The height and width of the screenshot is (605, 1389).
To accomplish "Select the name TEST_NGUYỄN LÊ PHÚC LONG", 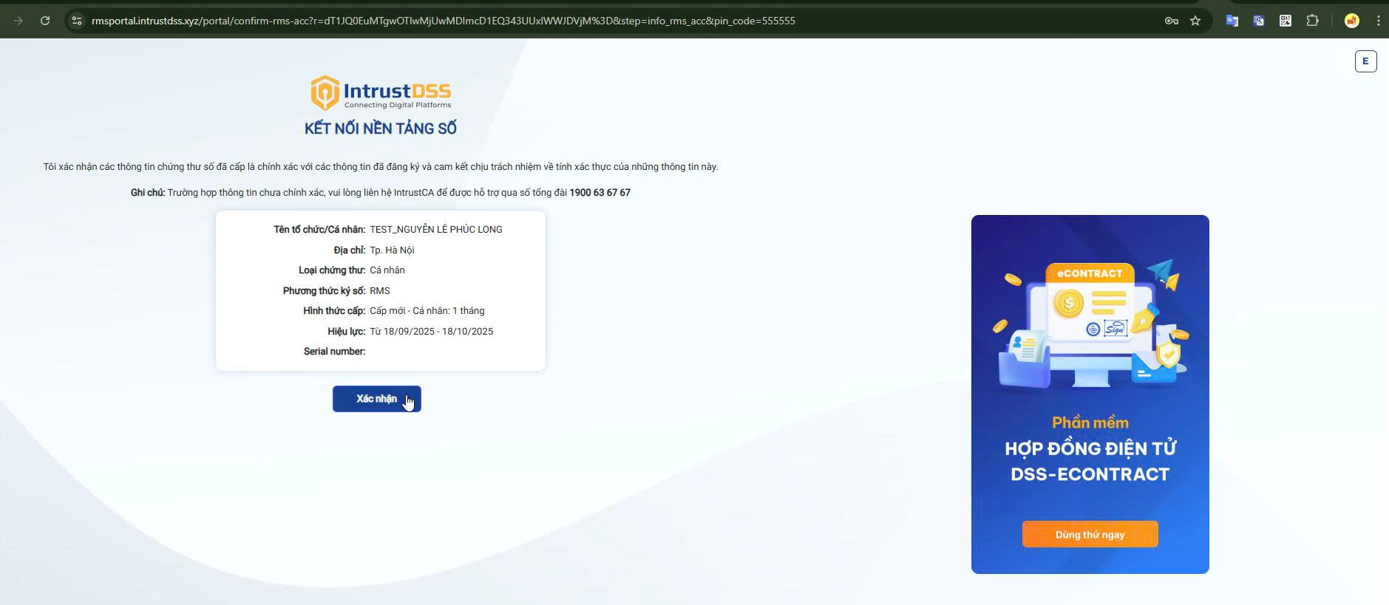I will click(x=436, y=230).
